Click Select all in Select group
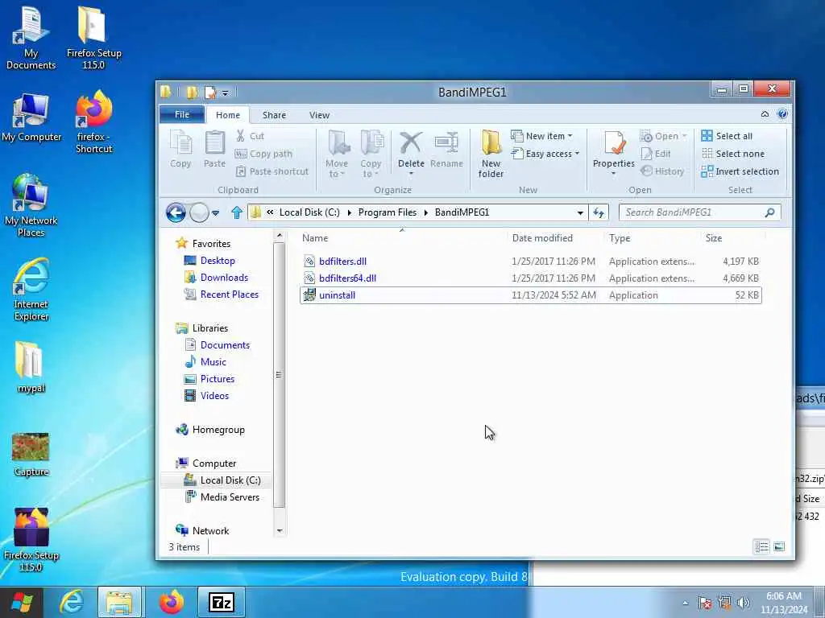This screenshot has height=618, width=825. pos(727,136)
